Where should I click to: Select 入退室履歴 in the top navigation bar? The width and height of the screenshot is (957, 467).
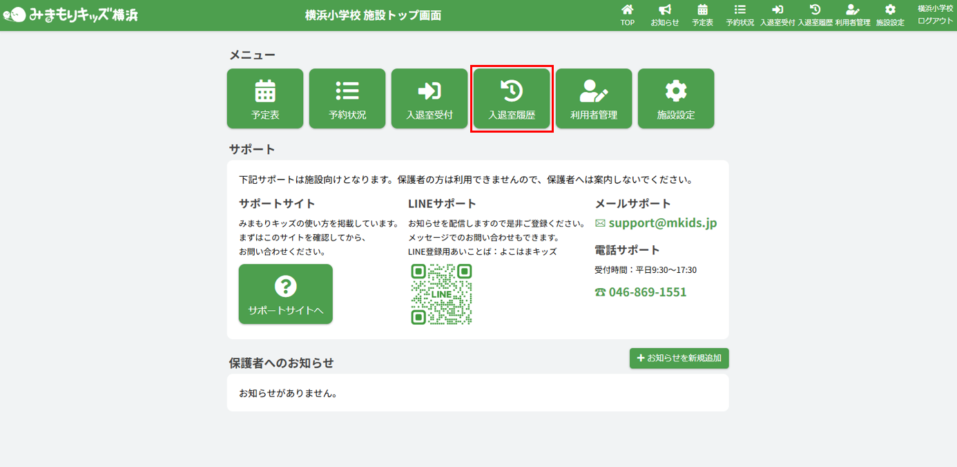(x=815, y=15)
